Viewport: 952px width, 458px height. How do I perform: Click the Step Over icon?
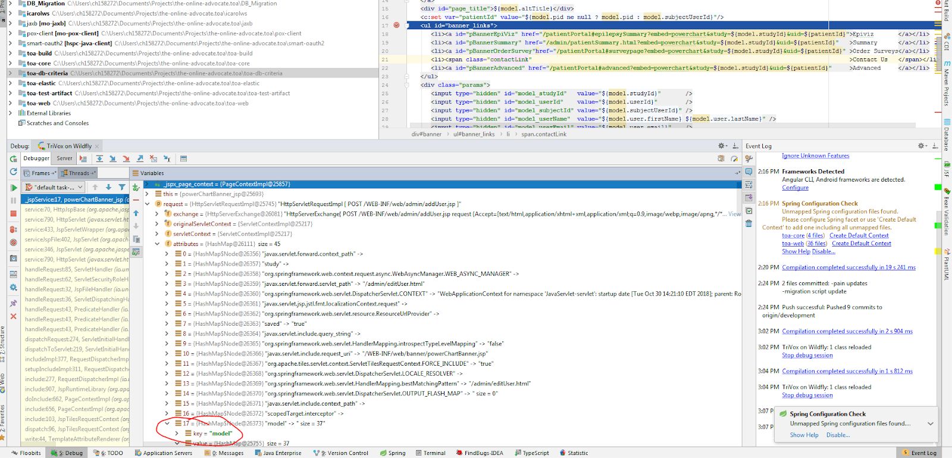pyautogui.click(x=99, y=159)
